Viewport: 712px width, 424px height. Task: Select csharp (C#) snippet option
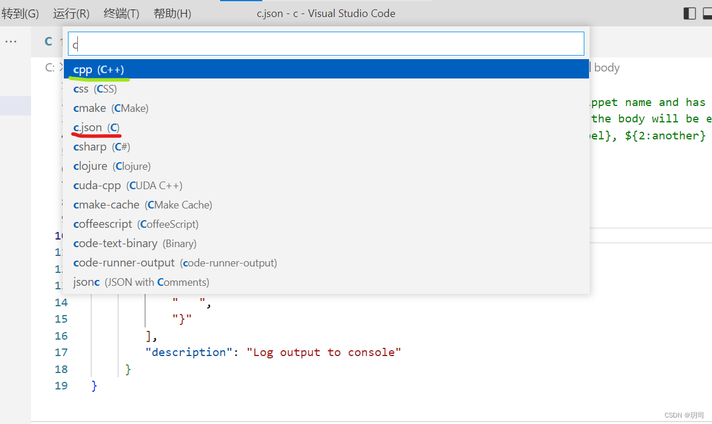click(326, 147)
